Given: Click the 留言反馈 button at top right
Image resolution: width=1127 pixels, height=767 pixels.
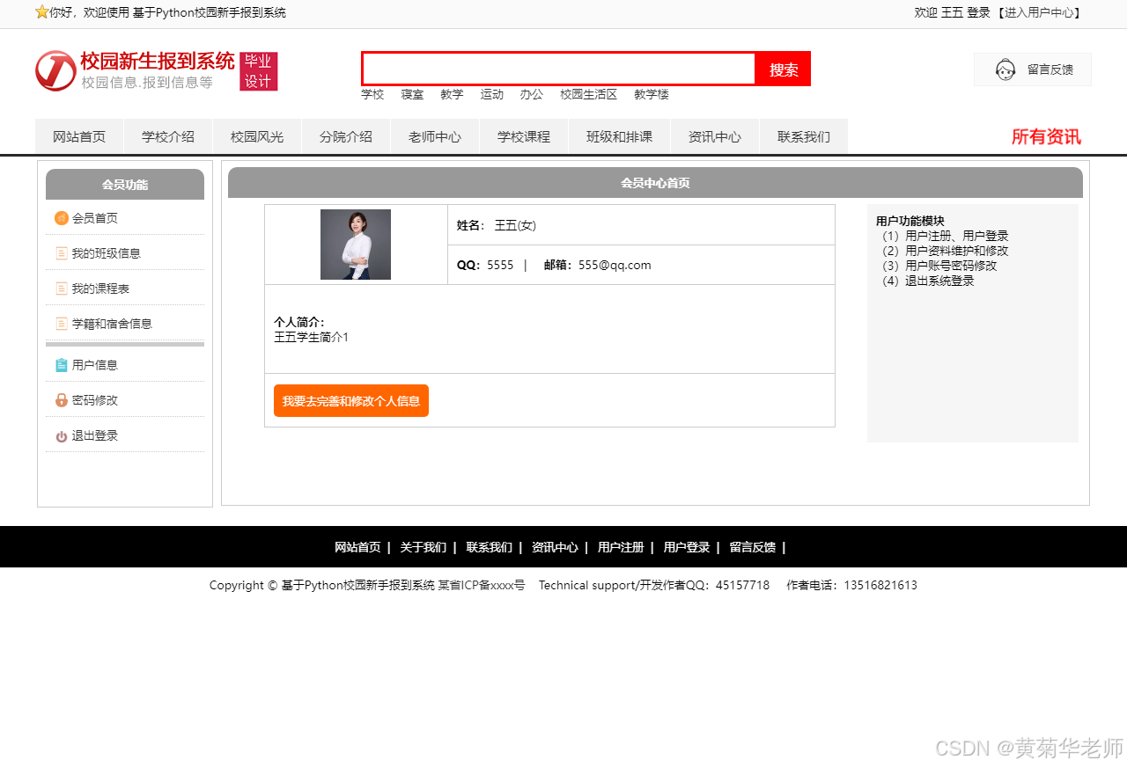Looking at the screenshot, I should tap(1033, 69).
